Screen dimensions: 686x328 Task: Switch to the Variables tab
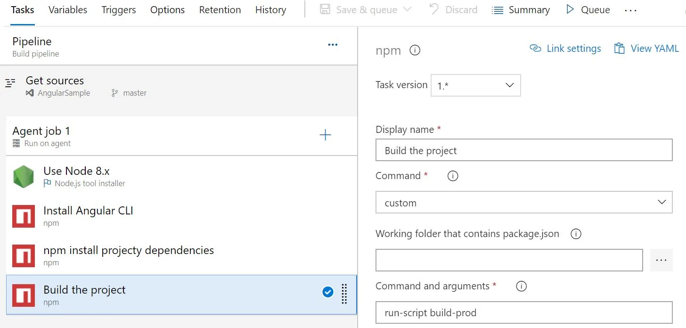tap(68, 10)
